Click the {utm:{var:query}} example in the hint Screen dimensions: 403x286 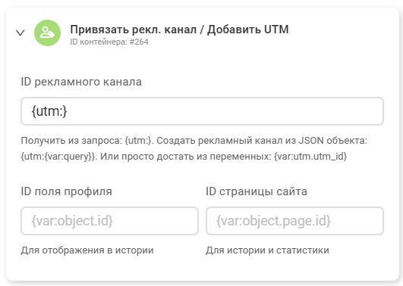click(x=58, y=157)
